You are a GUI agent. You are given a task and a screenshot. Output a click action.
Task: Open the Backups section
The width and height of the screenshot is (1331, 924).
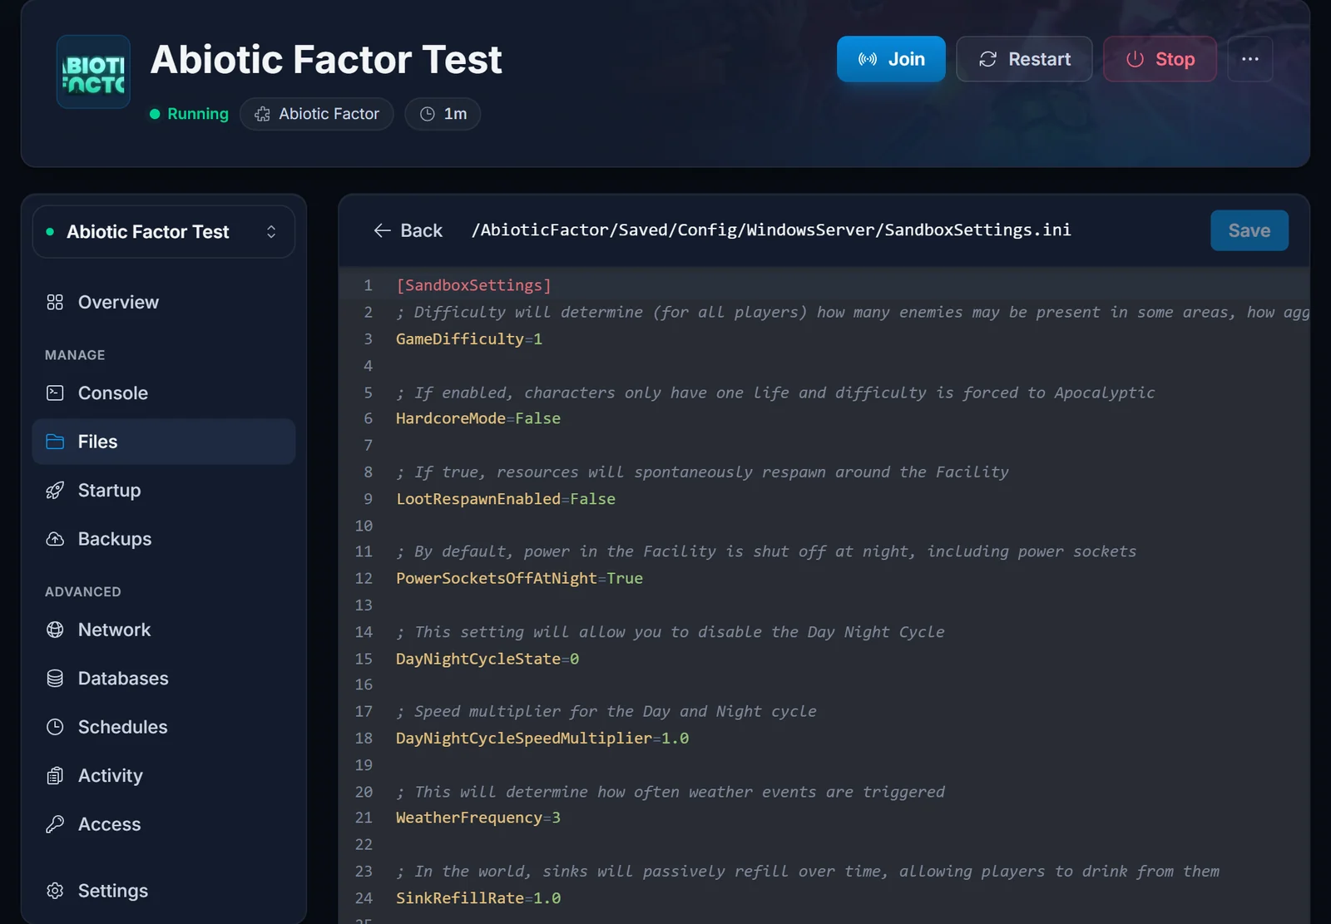coord(164,539)
